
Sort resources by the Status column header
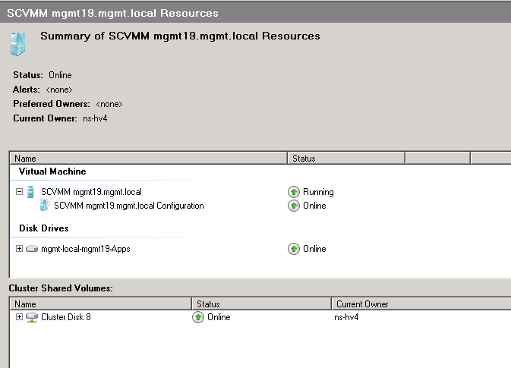click(346, 159)
